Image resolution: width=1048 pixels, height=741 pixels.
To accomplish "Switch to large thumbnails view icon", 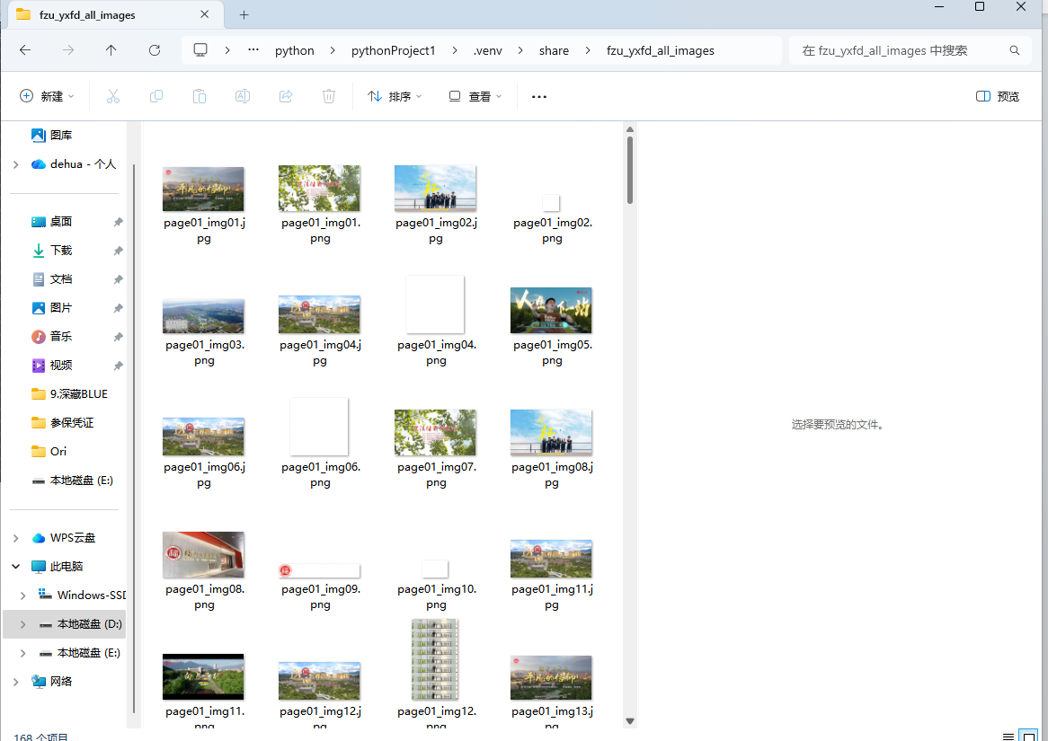I will [1030, 737].
